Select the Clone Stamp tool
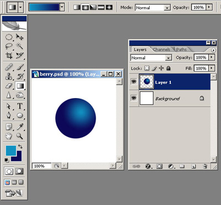This screenshot has height=205, width=221. pos(9,76)
